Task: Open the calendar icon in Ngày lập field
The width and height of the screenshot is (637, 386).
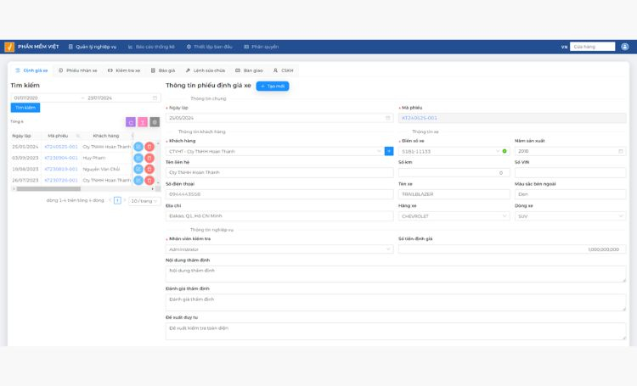Action: 387,118
